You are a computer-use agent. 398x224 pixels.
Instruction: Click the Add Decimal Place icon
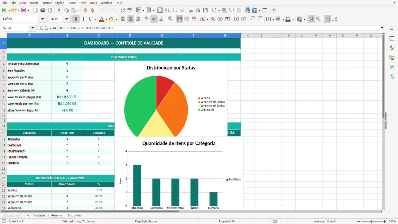[236, 19]
